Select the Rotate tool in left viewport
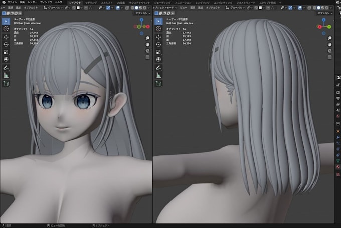341x228 pixels. coord(6,44)
